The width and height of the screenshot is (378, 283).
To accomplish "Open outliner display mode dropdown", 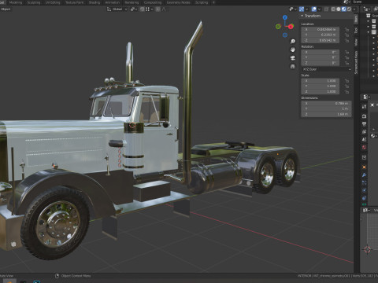I will (x=367, y=9).
